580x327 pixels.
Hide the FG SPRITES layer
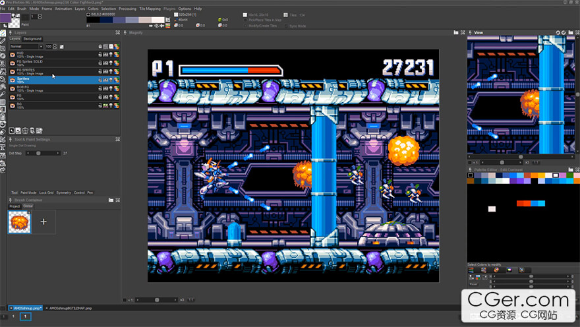tap(13, 72)
